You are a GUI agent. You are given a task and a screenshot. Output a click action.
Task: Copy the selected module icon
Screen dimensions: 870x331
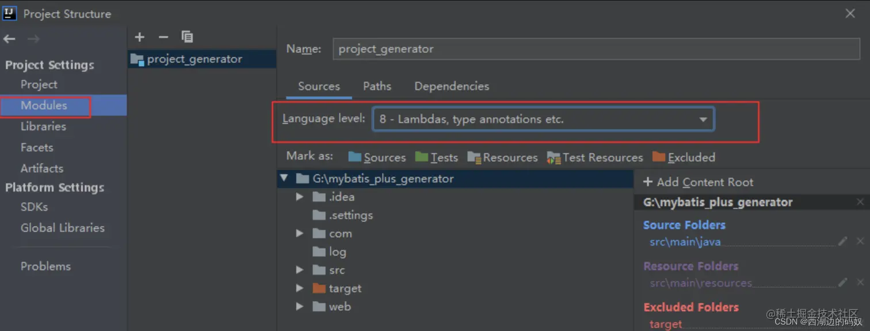coord(187,37)
